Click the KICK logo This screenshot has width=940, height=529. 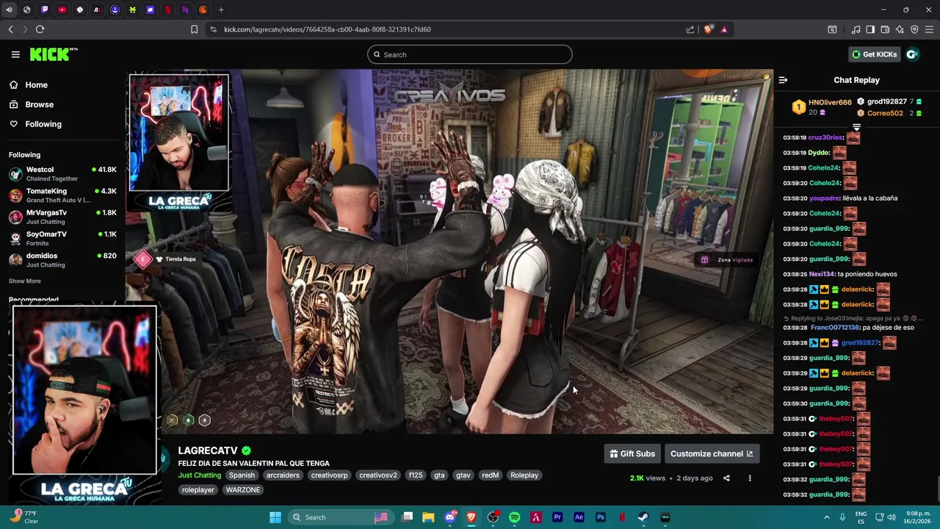[x=53, y=54]
